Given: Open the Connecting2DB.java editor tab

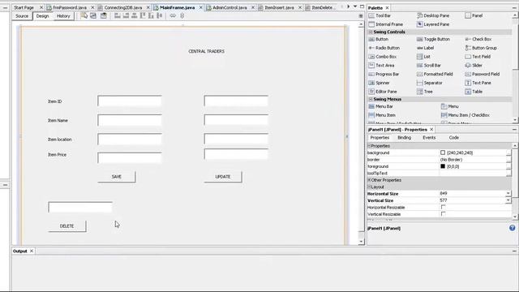Looking at the screenshot, I should 123,7.
